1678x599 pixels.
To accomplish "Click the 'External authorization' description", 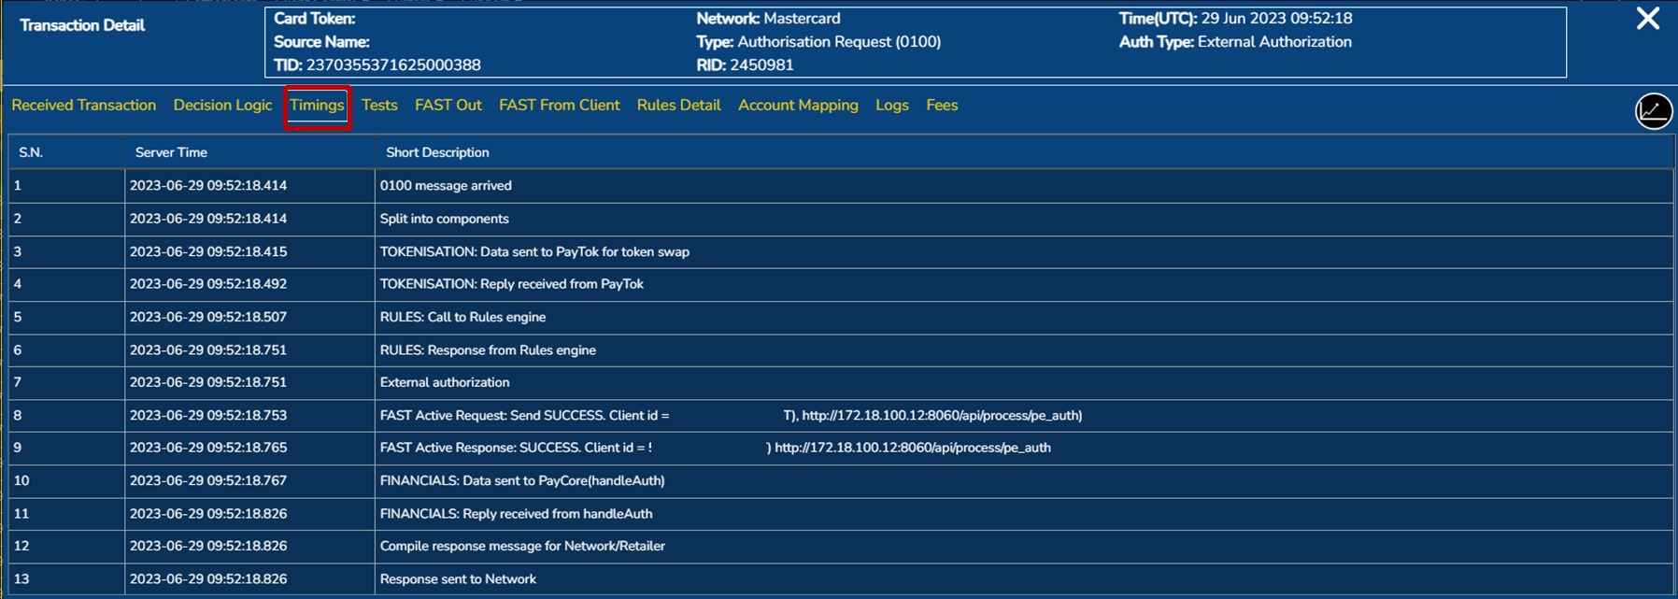I will [x=445, y=382].
